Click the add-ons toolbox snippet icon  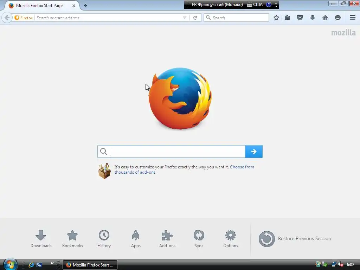(104, 171)
